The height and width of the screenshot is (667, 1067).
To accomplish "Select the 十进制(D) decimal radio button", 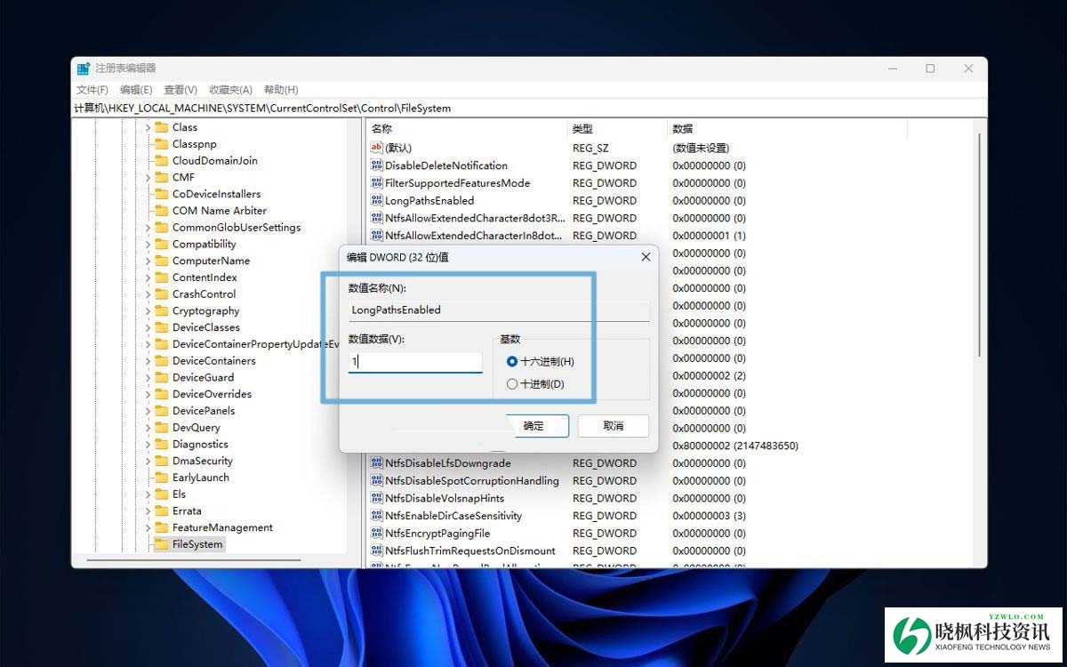I will [512, 384].
